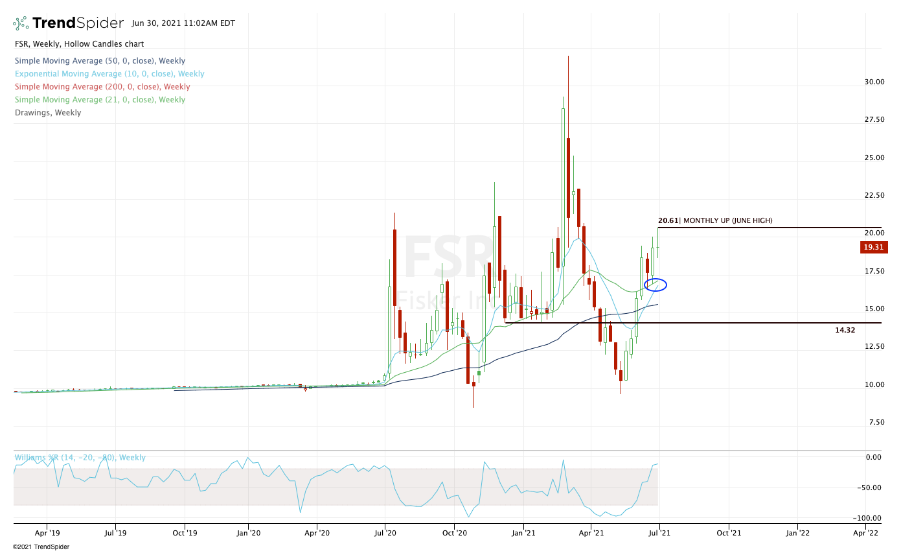The image size is (901, 553).
Task: Click the ©2021 TrendSpider copyright notice
Action: pos(41,547)
